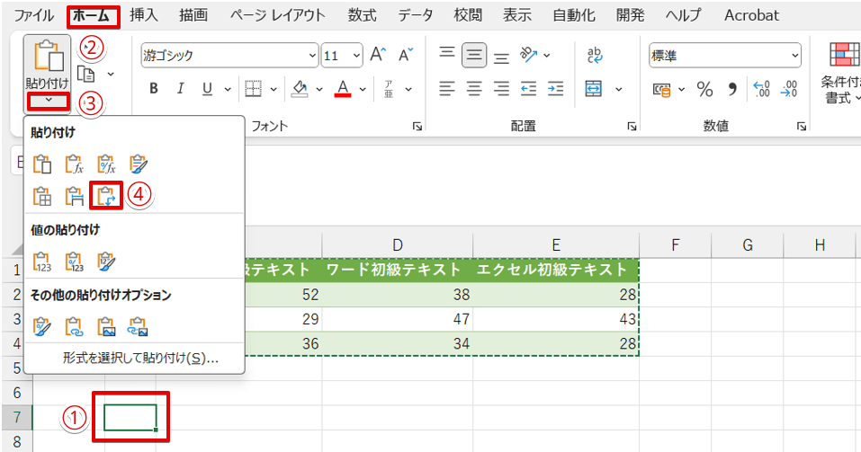Open the font name dropdown 游ゴシック

(229, 56)
